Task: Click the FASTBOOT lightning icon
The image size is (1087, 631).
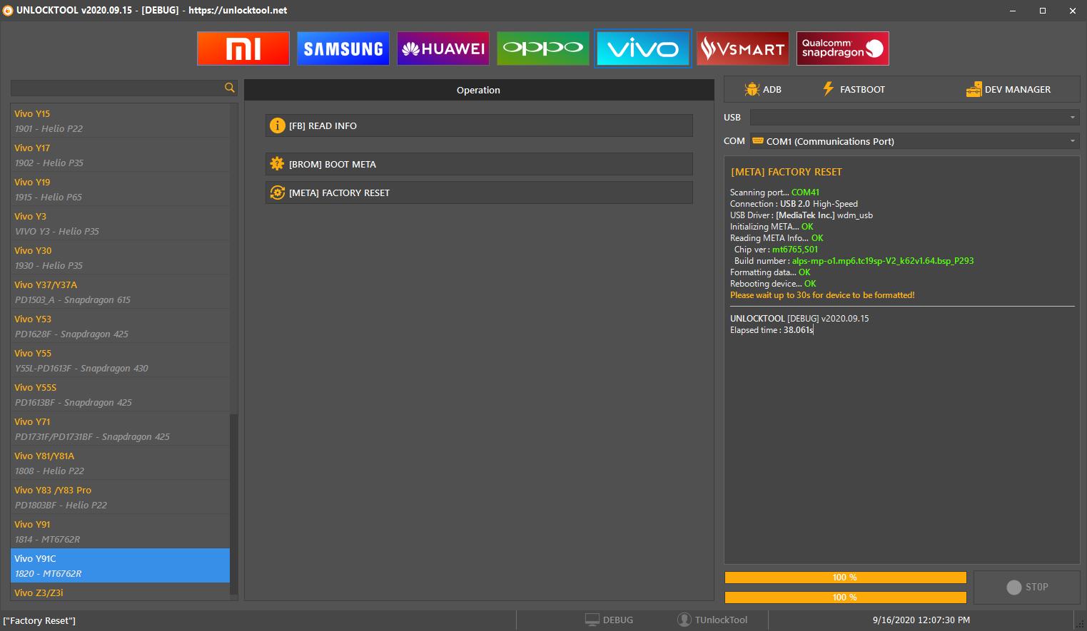Action: coord(828,89)
